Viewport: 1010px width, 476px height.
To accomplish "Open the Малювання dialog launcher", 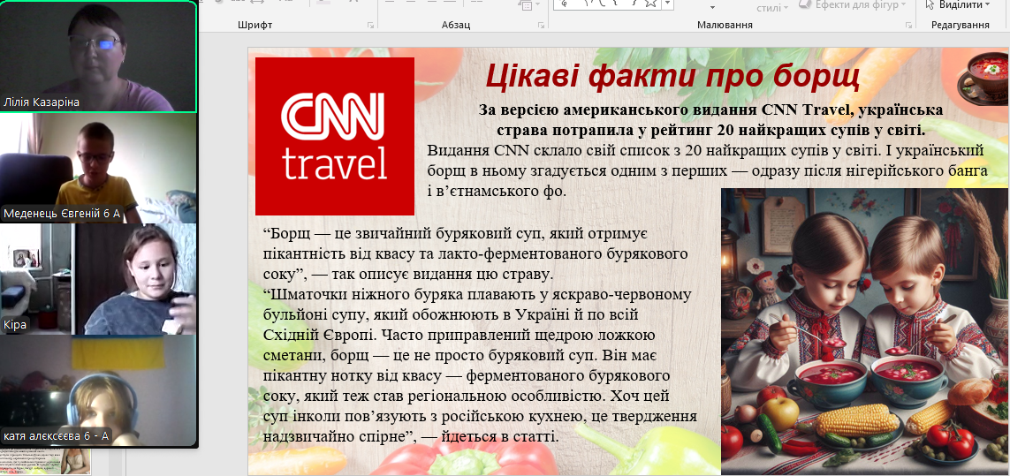I will click(x=910, y=25).
